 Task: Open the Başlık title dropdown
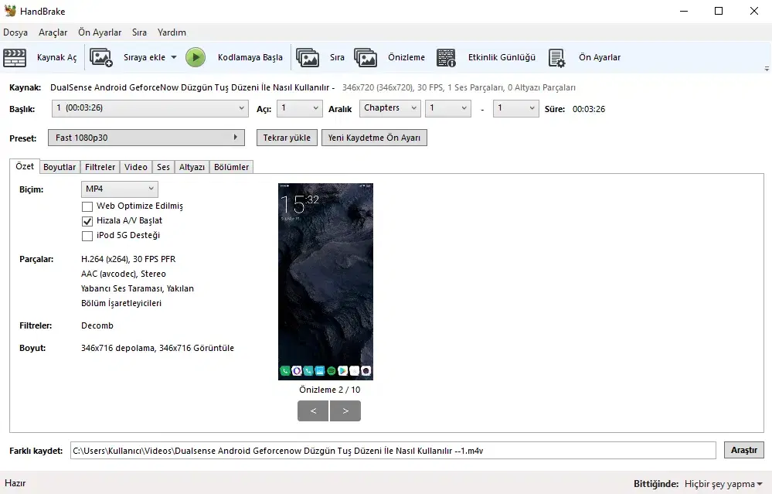[x=150, y=108]
